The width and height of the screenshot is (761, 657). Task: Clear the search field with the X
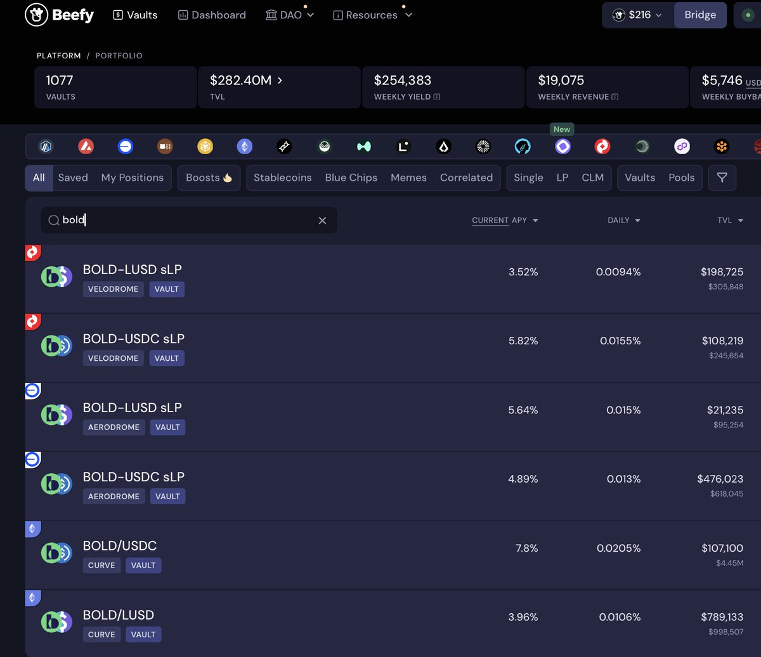322,220
